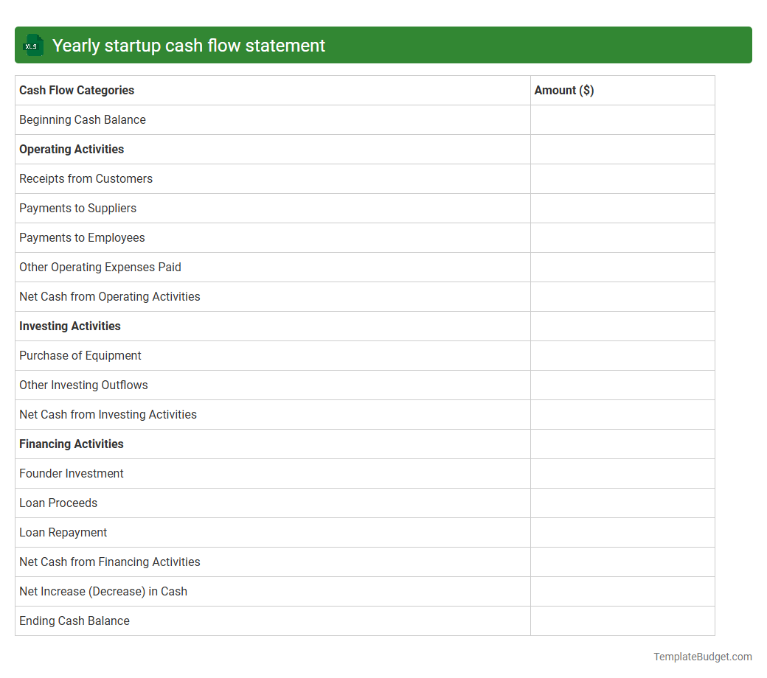767x678 pixels.
Task: Click the Beginning Cash Balance row
Action: pos(82,119)
